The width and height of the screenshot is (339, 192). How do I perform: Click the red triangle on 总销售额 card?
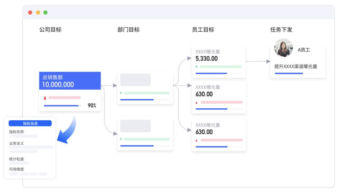coord(45,98)
